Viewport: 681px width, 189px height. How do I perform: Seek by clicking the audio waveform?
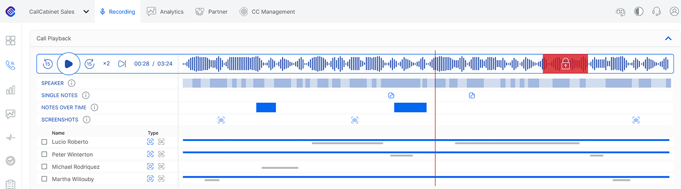[426, 64]
